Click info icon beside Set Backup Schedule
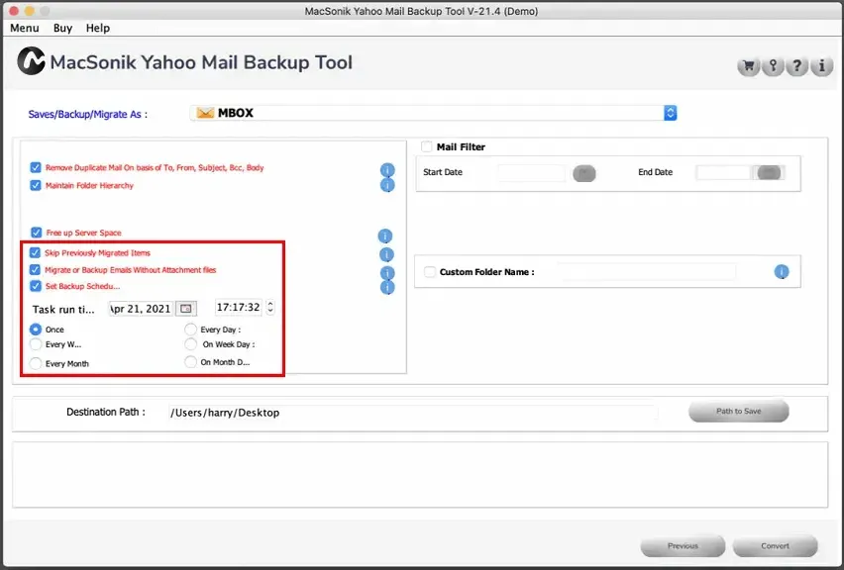 point(387,287)
